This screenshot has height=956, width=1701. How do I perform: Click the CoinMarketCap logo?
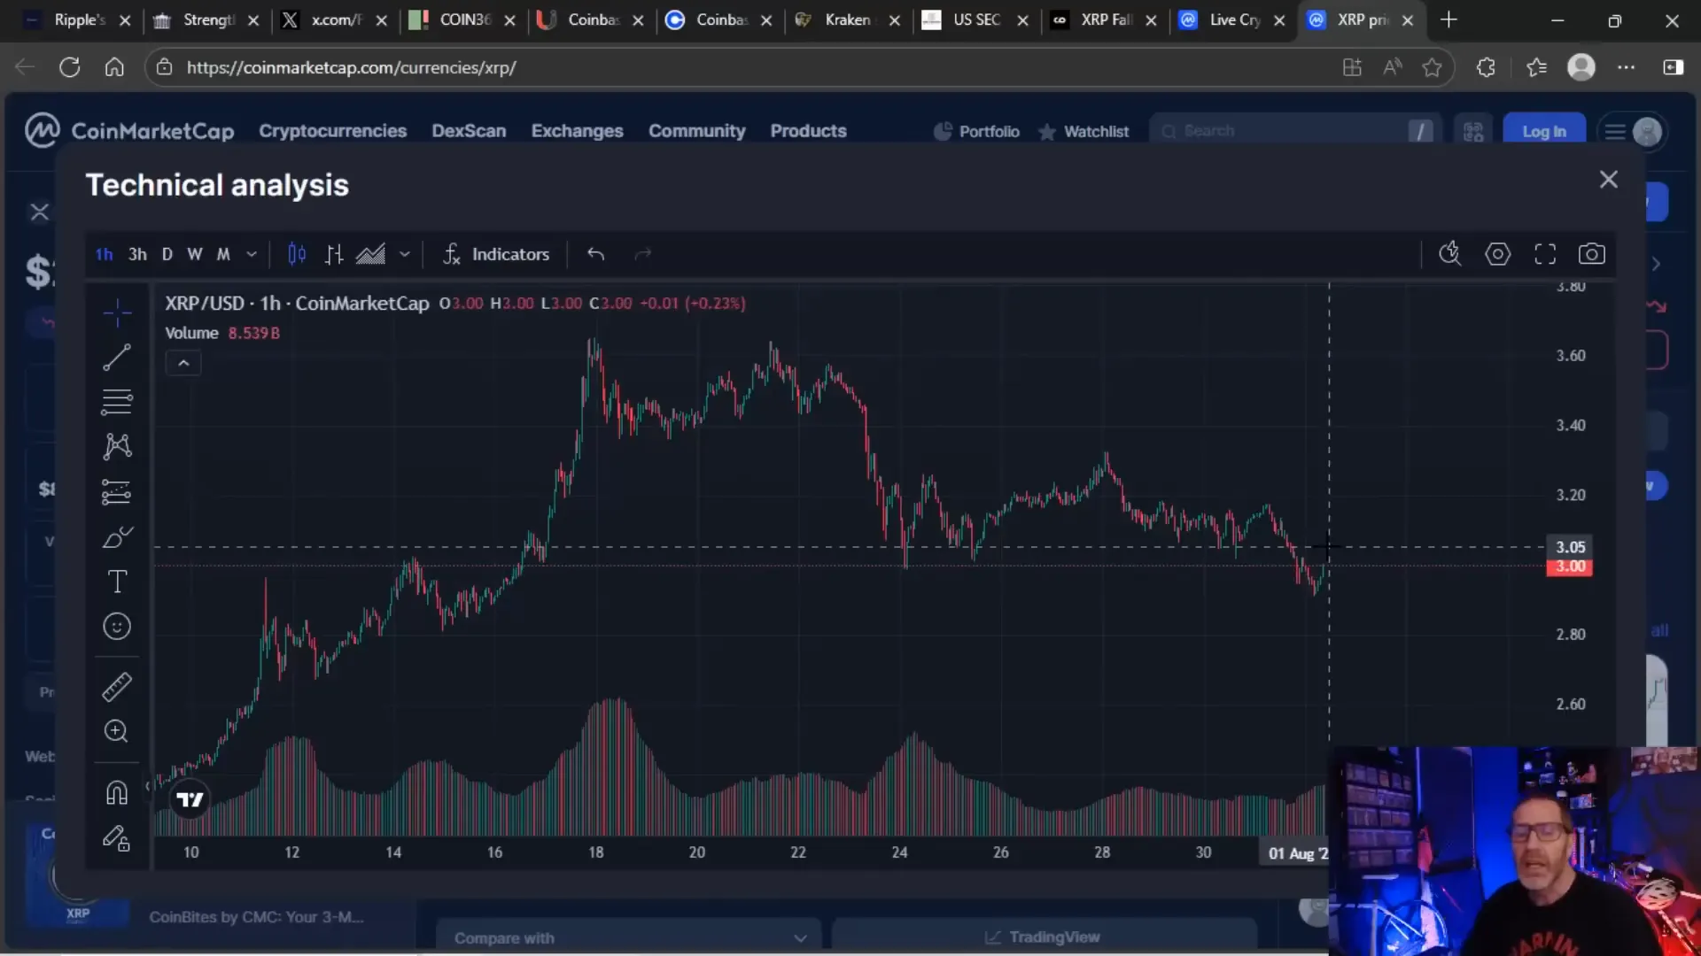(129, 131)
